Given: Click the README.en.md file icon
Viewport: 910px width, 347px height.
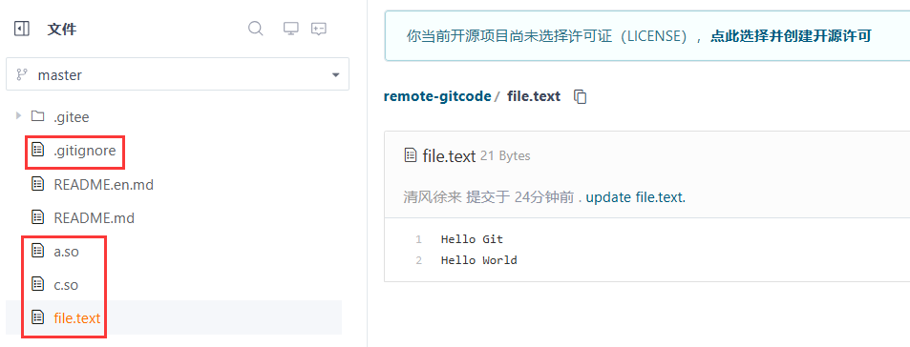Looking at the screenshot, I should click(38, 184).
